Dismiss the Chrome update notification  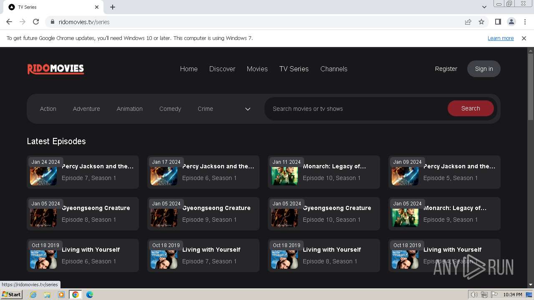coord(524,38)
